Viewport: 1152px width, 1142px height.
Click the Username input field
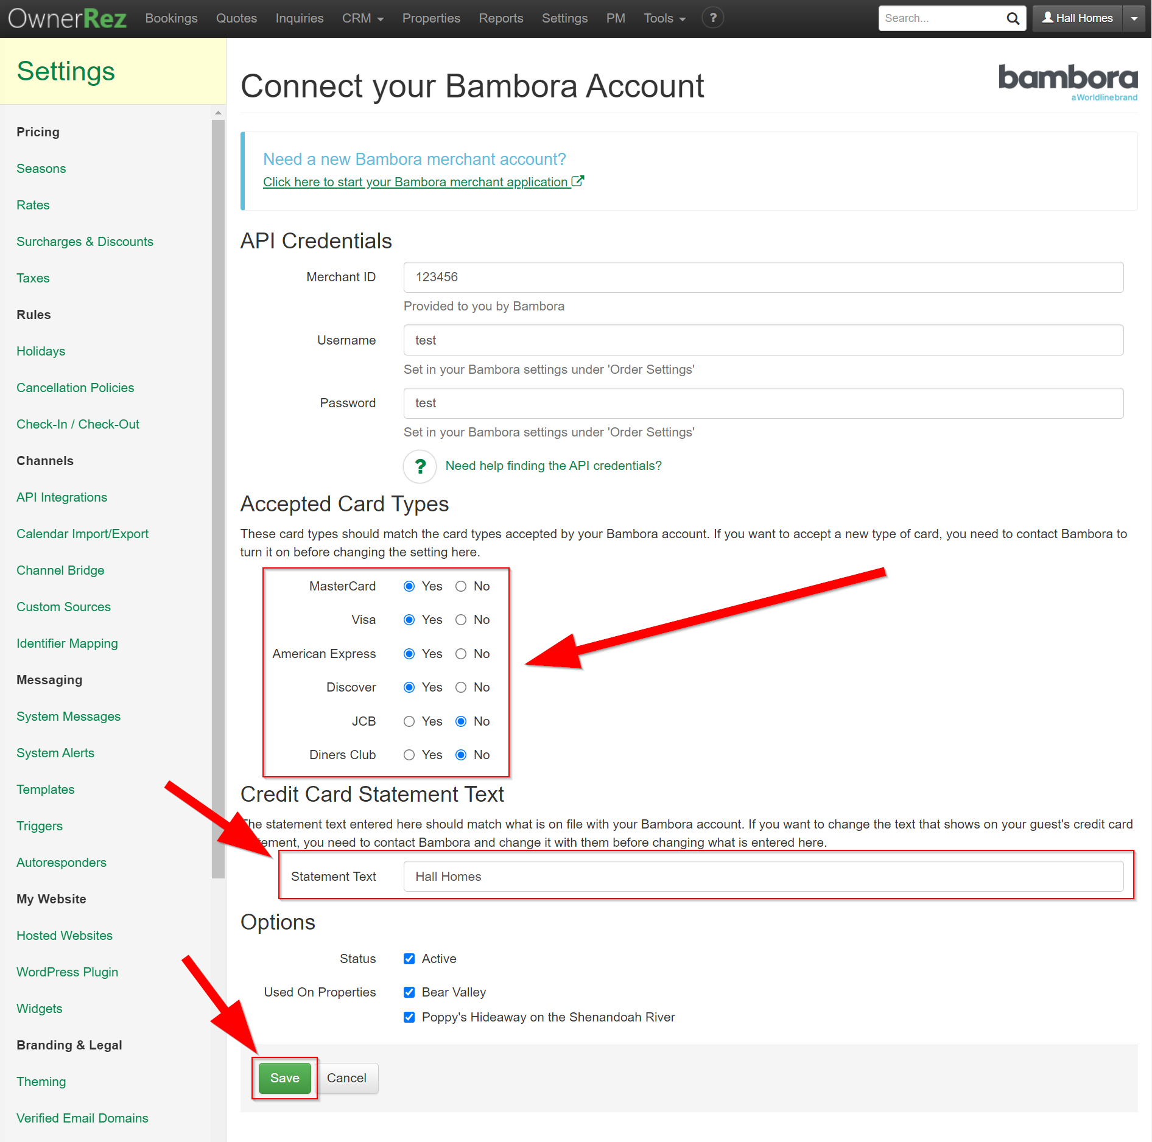pyautogui.click(x=764, y=340)
